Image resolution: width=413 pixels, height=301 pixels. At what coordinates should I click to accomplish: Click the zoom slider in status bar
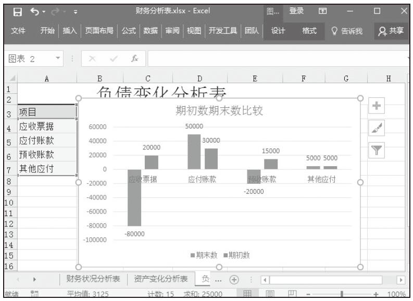342,295
